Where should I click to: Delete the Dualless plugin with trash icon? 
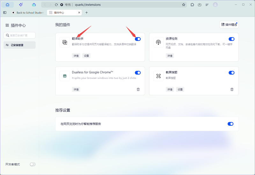[138, 89]
